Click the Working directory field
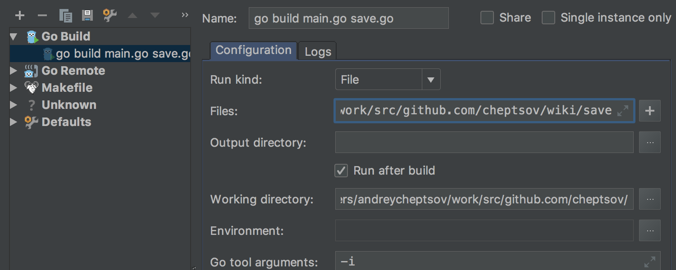This screenshot has width=676, height=270. [484, 199]
